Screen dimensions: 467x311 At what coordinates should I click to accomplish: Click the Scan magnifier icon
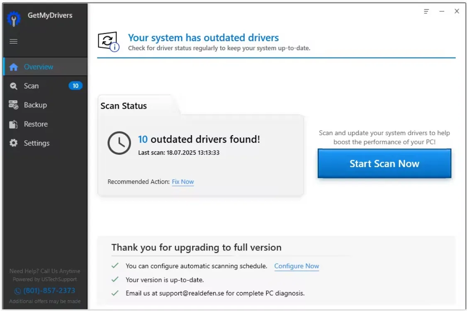13,86
